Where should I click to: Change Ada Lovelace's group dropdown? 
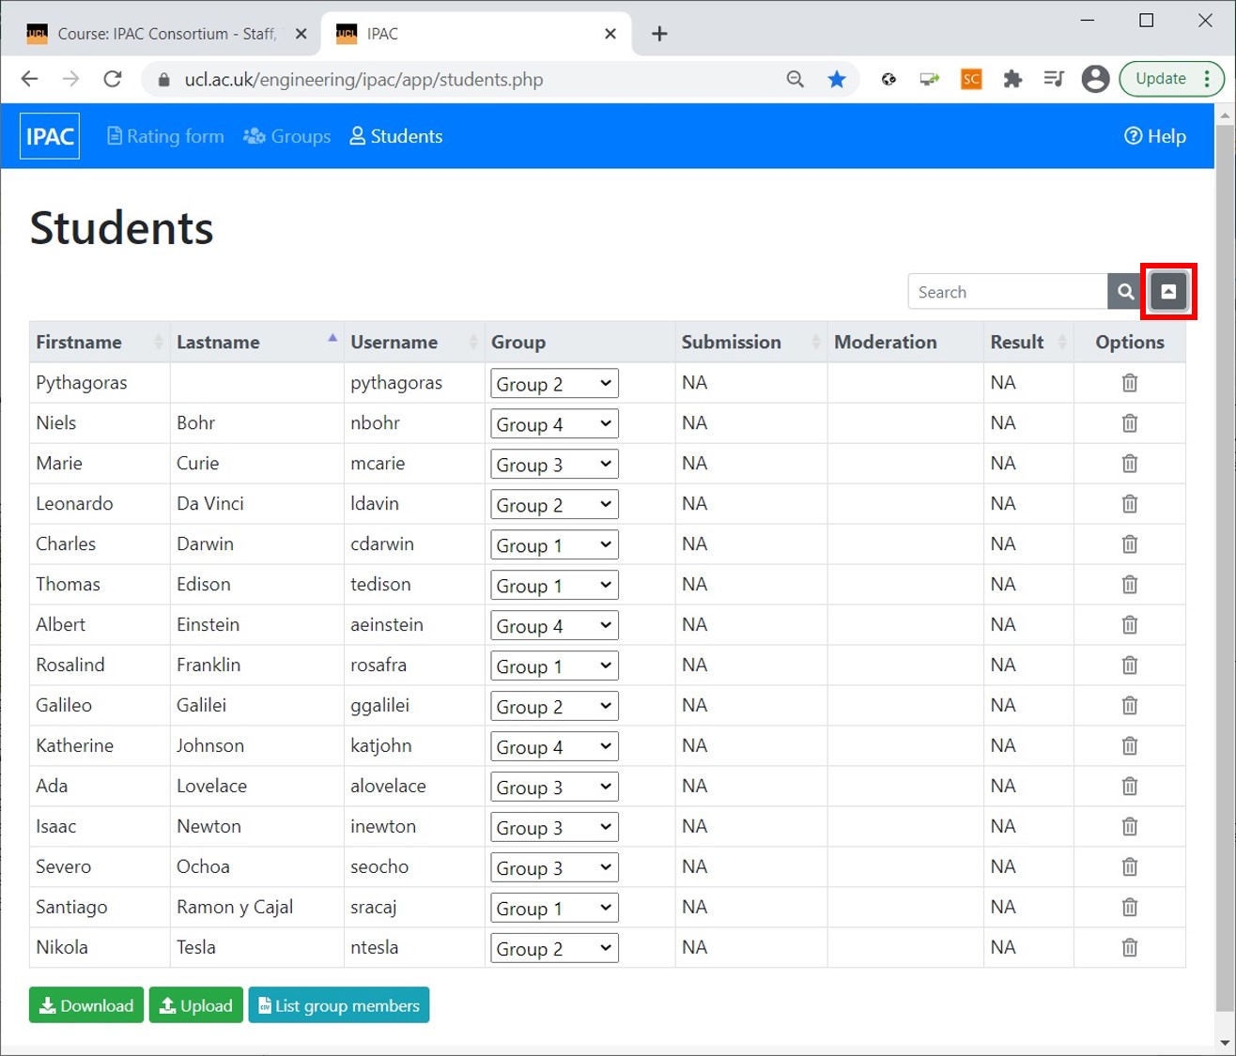tap(554, 787)
